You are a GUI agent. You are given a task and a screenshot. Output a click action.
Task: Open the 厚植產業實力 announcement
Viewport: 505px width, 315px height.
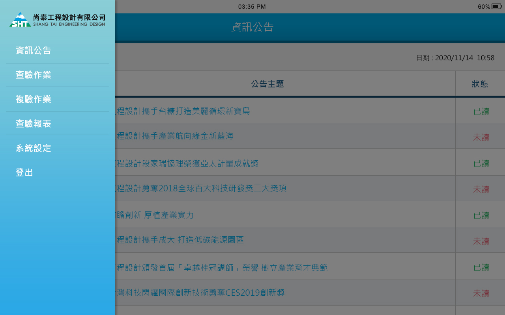point(155,215)
